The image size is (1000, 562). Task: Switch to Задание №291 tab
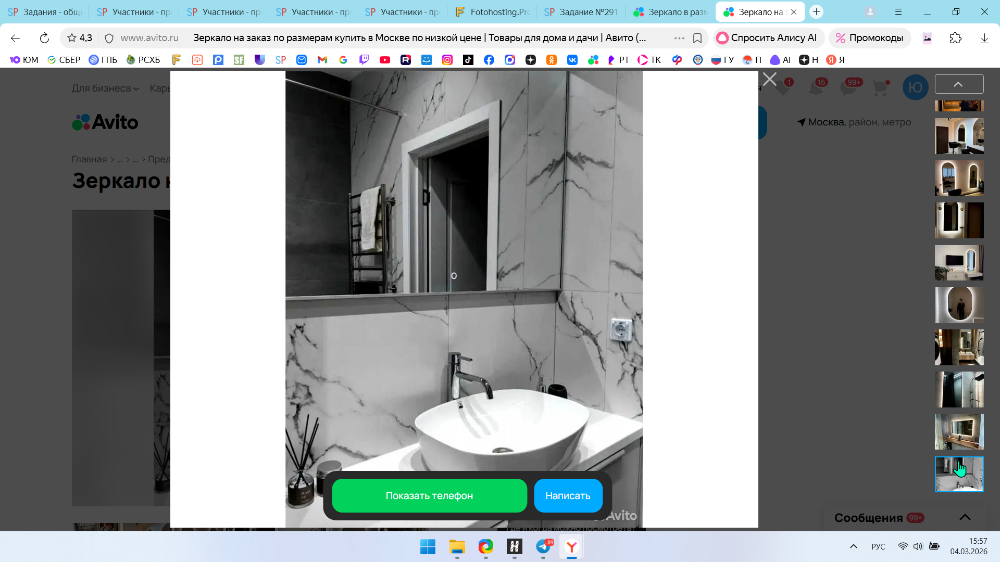click(x=581, y=12)
